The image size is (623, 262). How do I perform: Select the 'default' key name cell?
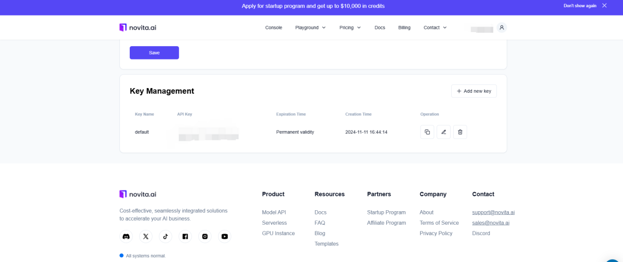(142, 132)
